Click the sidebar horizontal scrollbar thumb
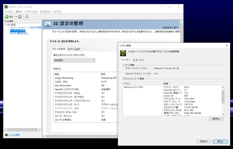233x149 pixels. click(x=22, y=129)
